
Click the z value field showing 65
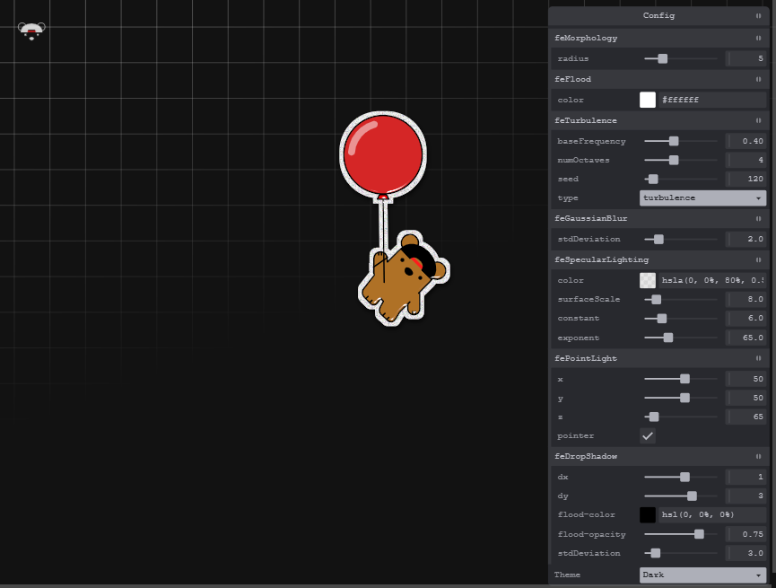coord(745,417)
